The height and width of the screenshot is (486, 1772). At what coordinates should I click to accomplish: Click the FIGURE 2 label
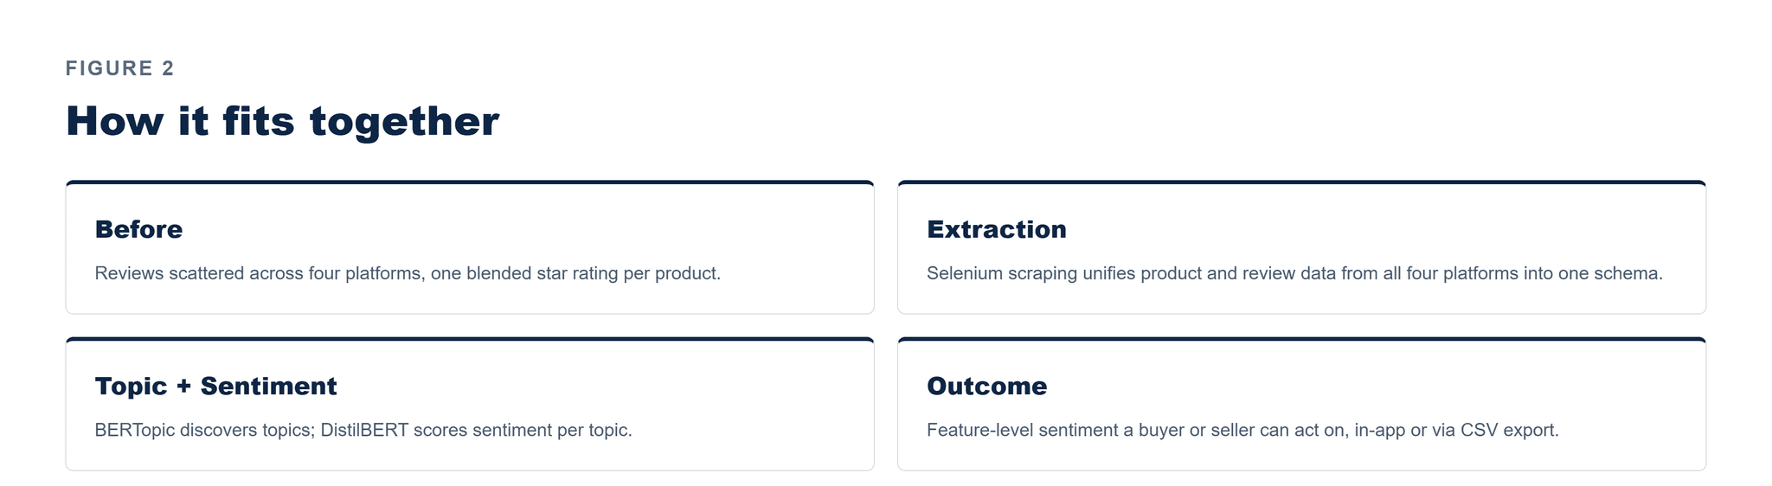pos(120,68)
